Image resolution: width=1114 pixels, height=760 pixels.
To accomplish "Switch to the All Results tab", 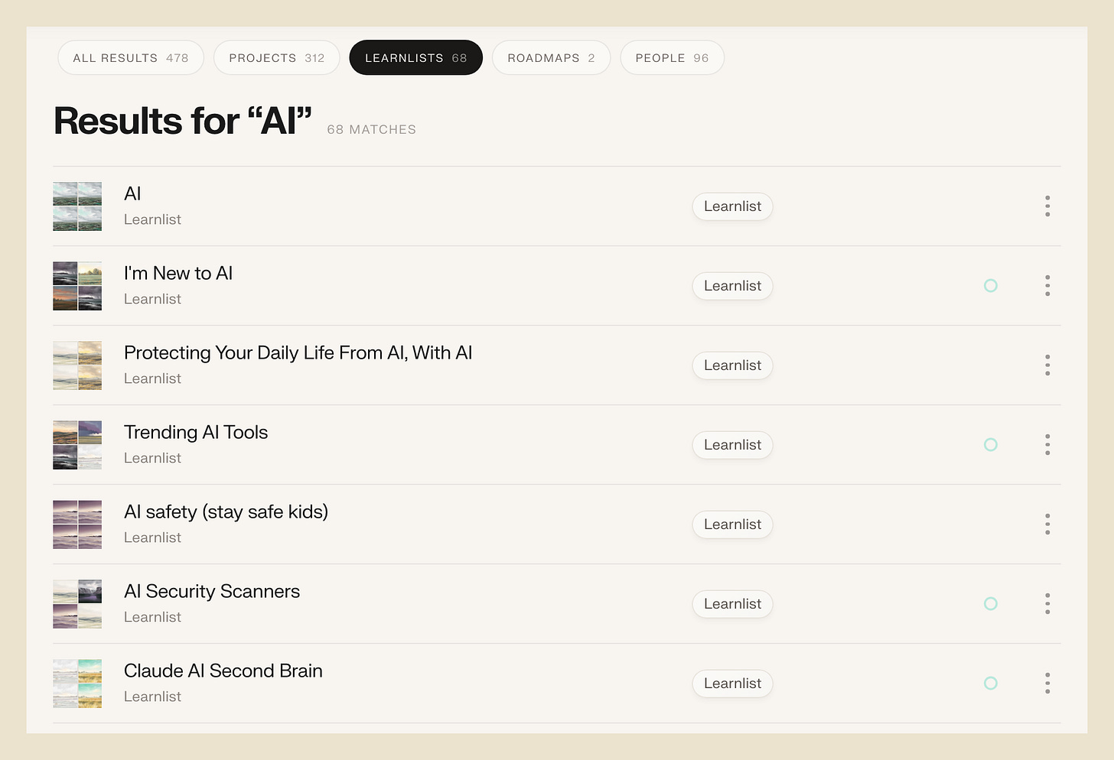I will (x=131, y=58).
